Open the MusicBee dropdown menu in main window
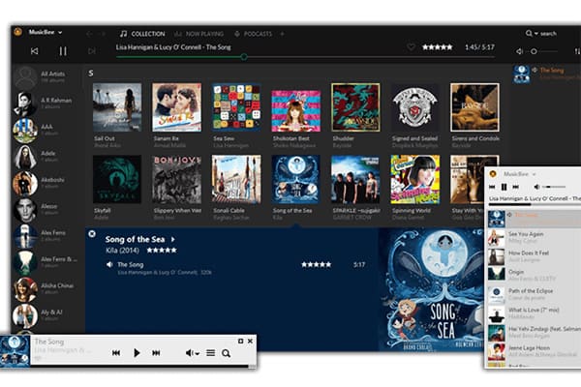This screenshot has width=581, height=387. tap(46, 32)
